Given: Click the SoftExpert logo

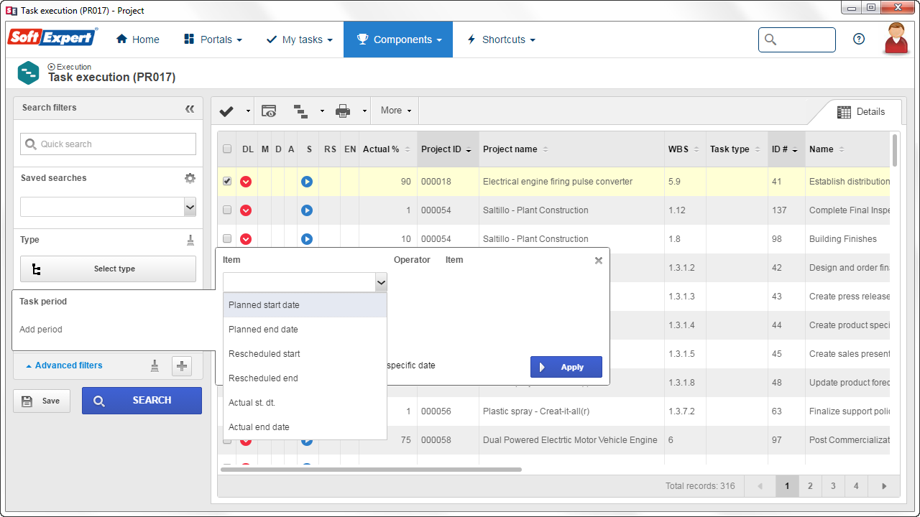Looking at the screenshot, I should 52,37.
